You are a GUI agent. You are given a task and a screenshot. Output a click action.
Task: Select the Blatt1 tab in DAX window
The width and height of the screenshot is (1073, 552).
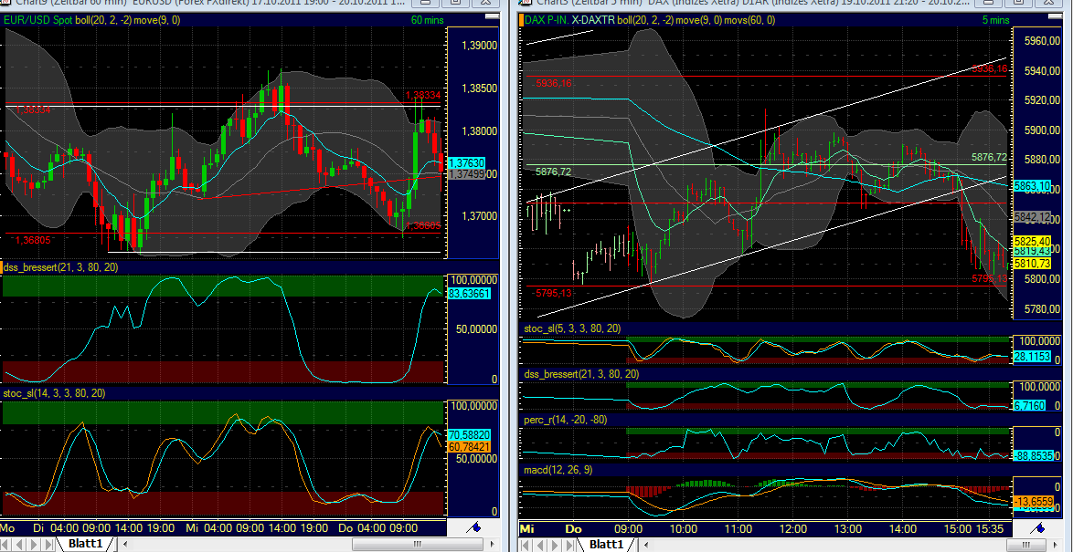[606, 544]
